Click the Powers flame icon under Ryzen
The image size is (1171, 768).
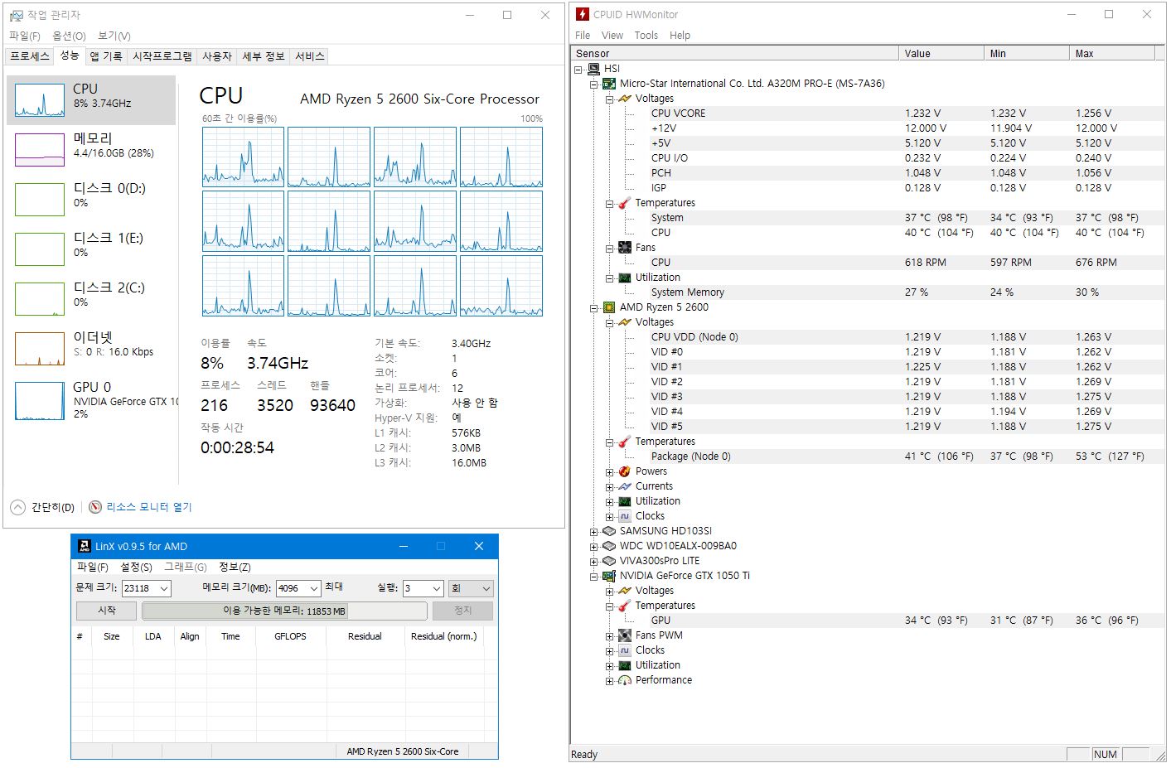tap(625, 471)
